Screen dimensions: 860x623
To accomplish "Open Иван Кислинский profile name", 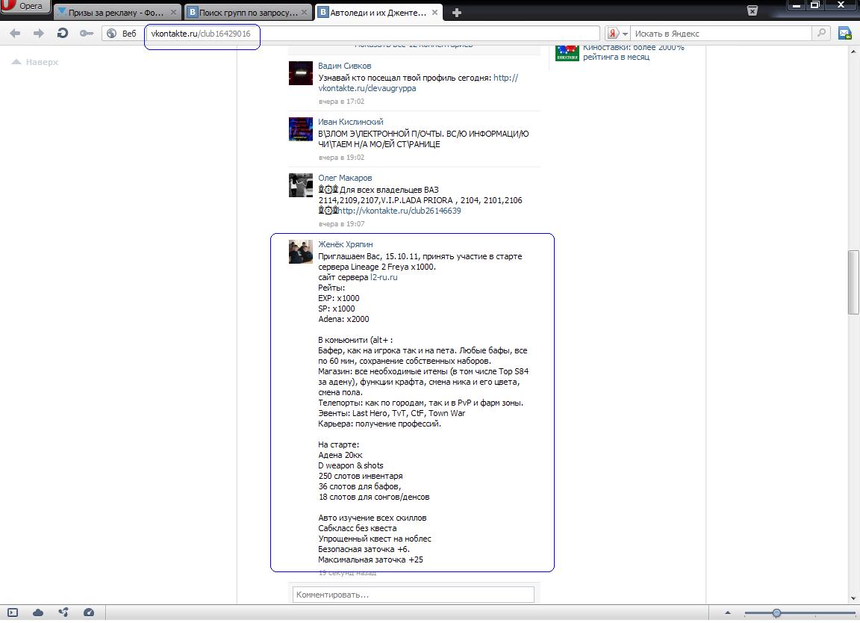I will [350, 122].
